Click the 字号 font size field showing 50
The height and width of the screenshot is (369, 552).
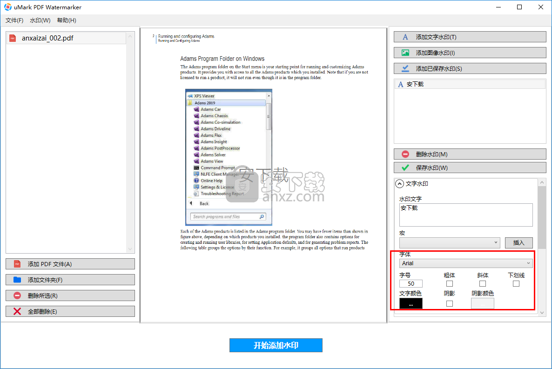(x=411, y=283)
